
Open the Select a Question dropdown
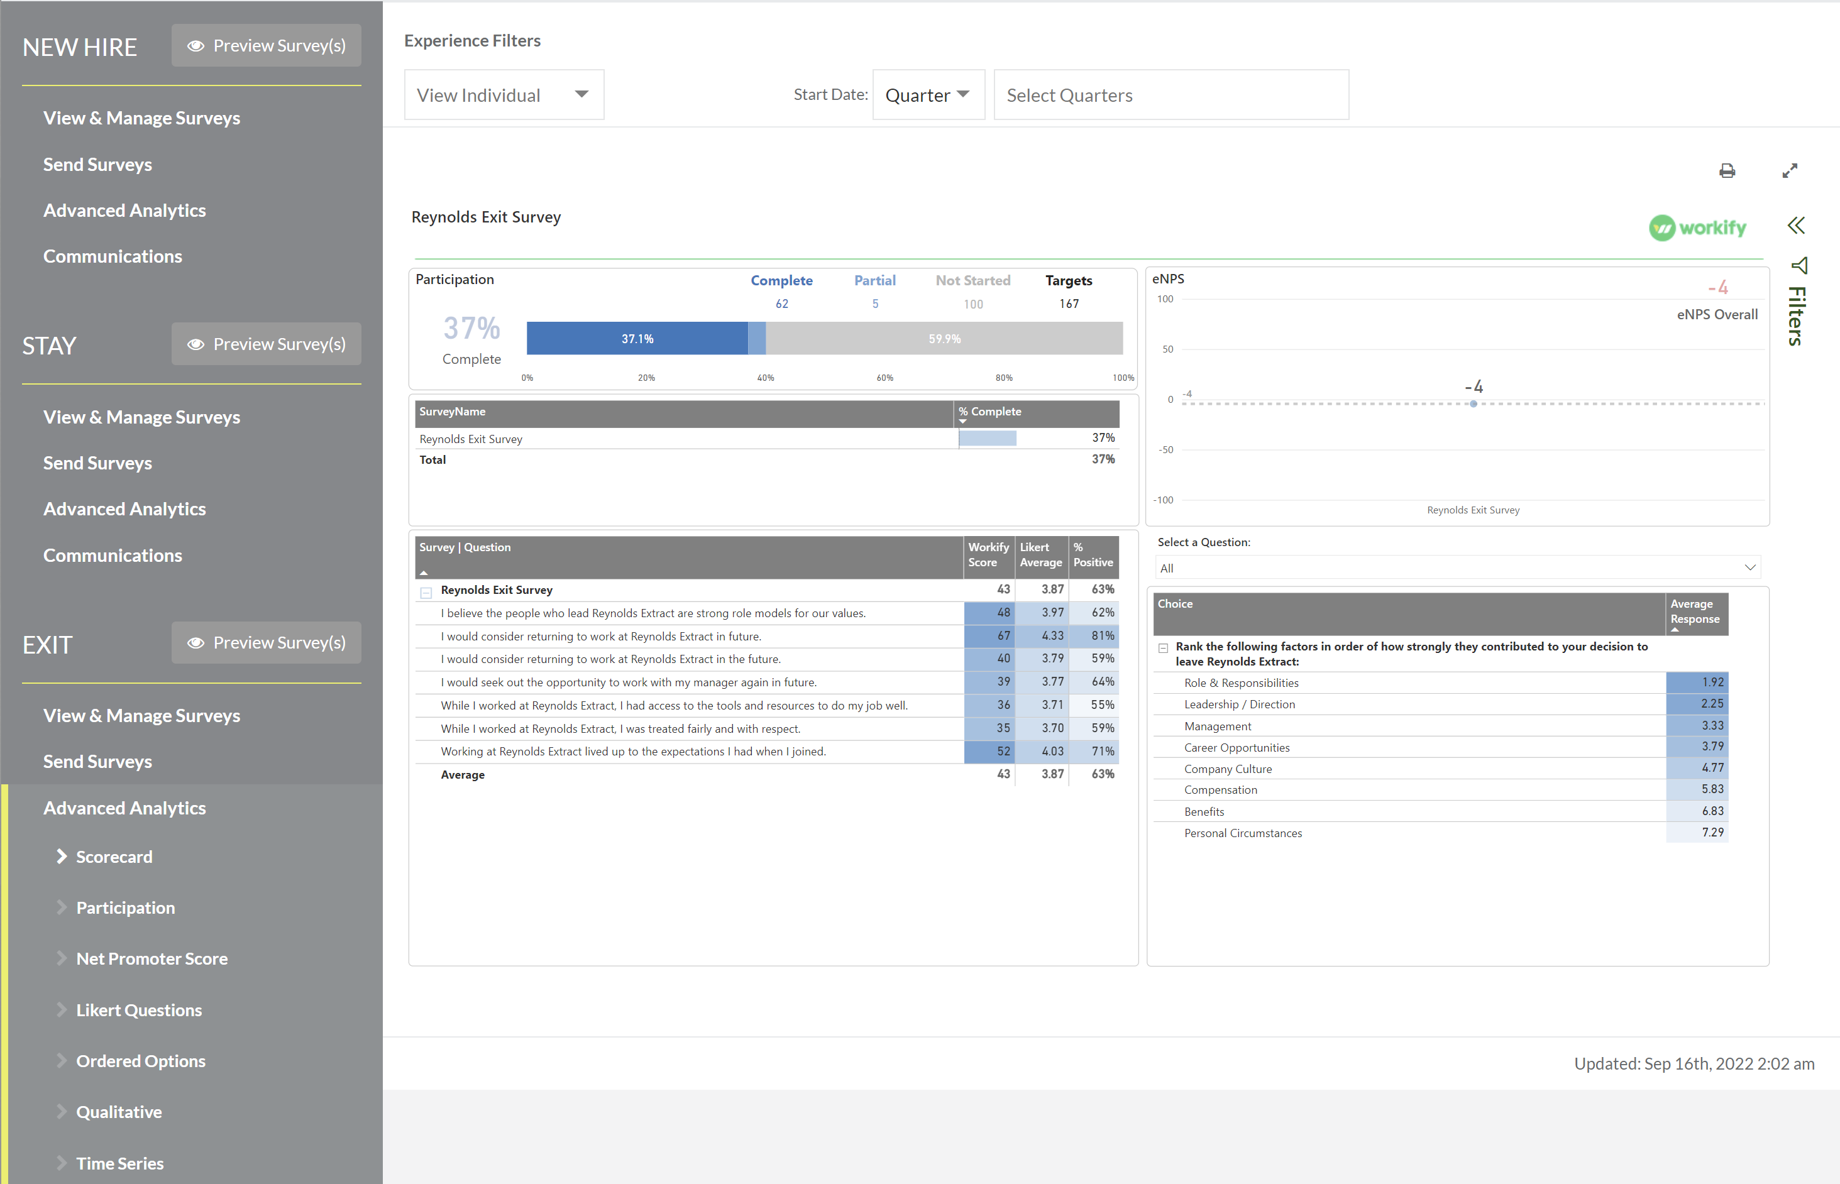pos(1458,567)
